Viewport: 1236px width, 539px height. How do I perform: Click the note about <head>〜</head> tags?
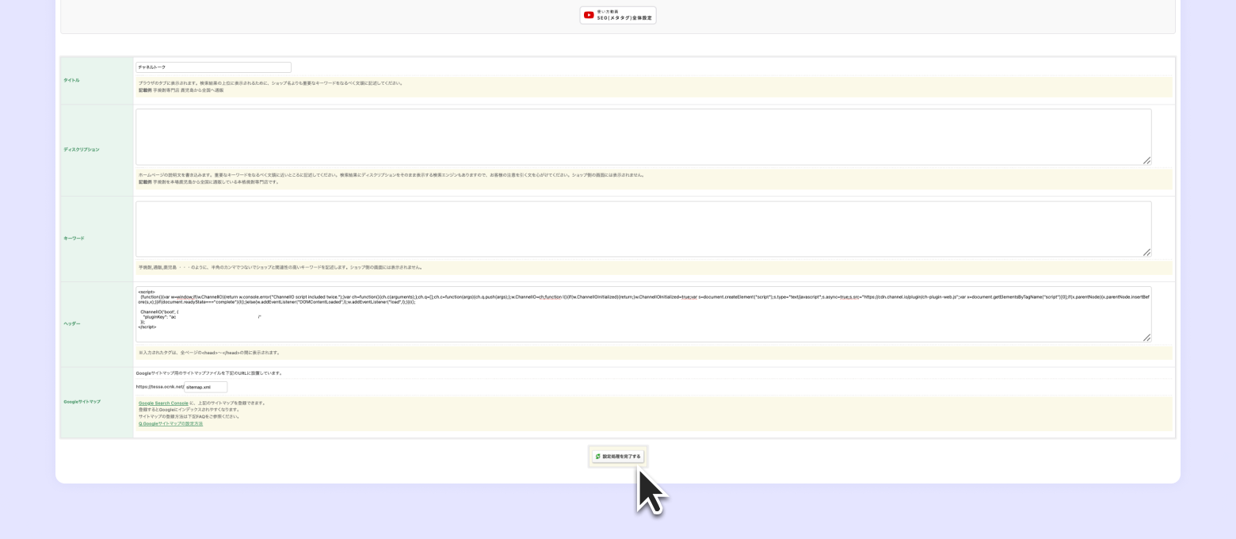pos(209,353)
